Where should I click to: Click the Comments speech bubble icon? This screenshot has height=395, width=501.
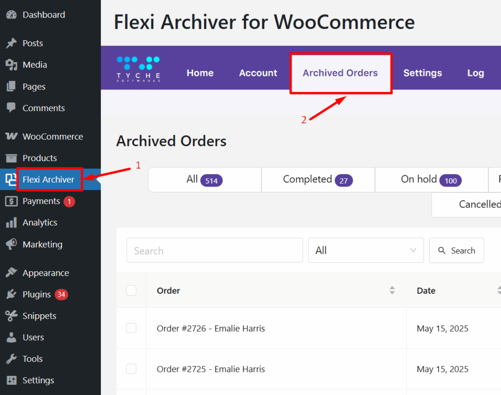point(11,108)
